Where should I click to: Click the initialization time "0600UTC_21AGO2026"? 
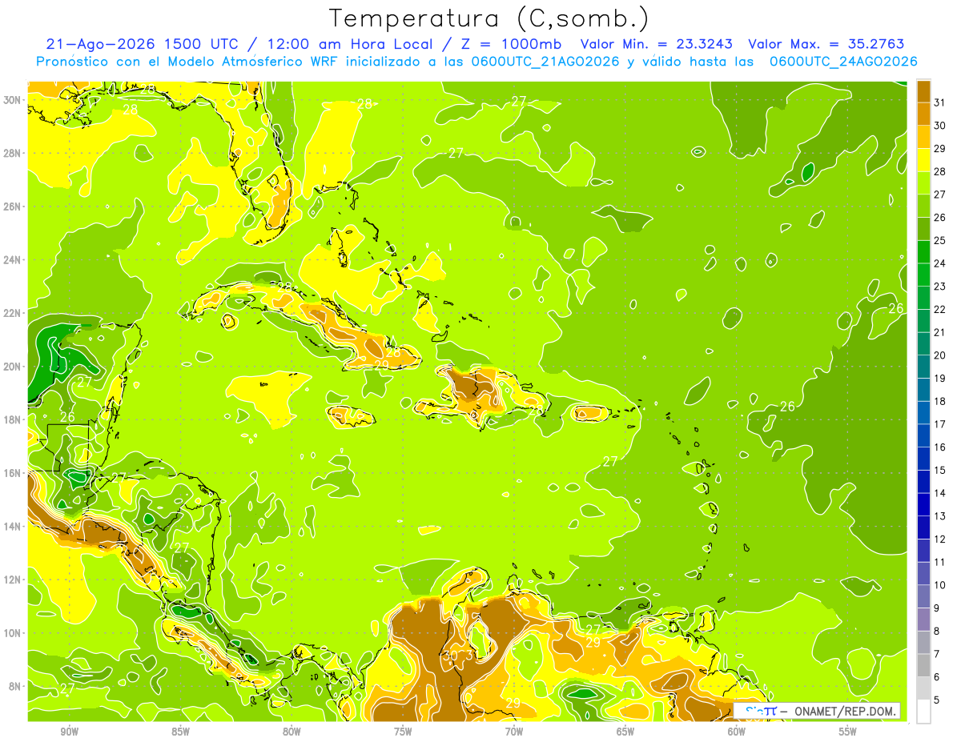point(545,62)
